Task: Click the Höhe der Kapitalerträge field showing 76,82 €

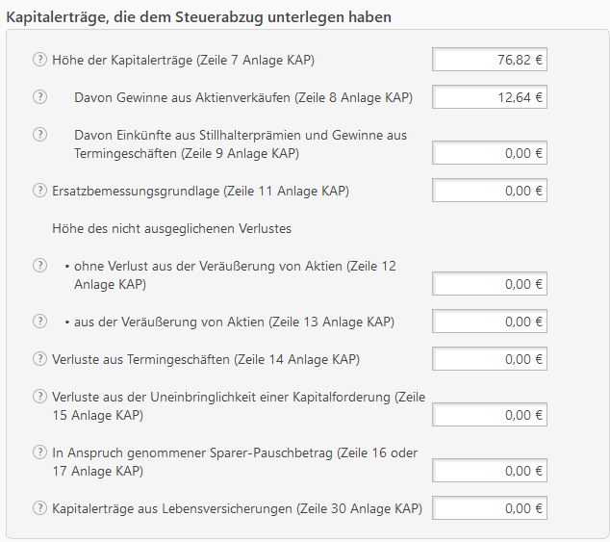Action: [489, 60]
